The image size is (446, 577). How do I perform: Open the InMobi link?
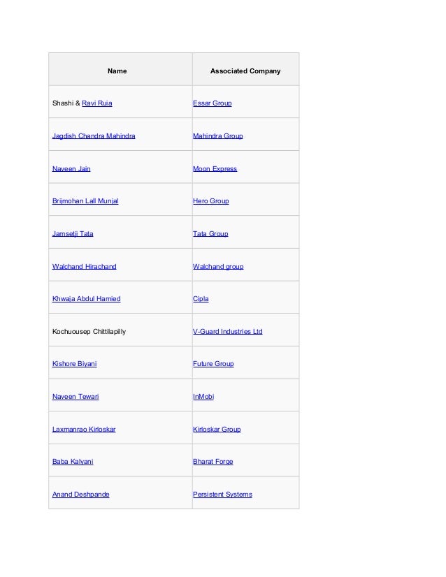click(203, 396)
